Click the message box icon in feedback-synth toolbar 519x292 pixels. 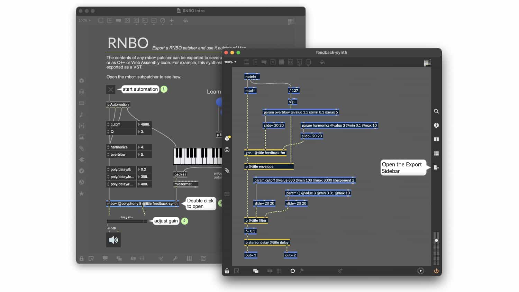coord(255,62)
